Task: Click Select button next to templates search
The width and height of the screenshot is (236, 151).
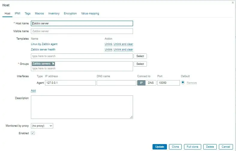Action: pyautogui.click(x=140, y=56)
